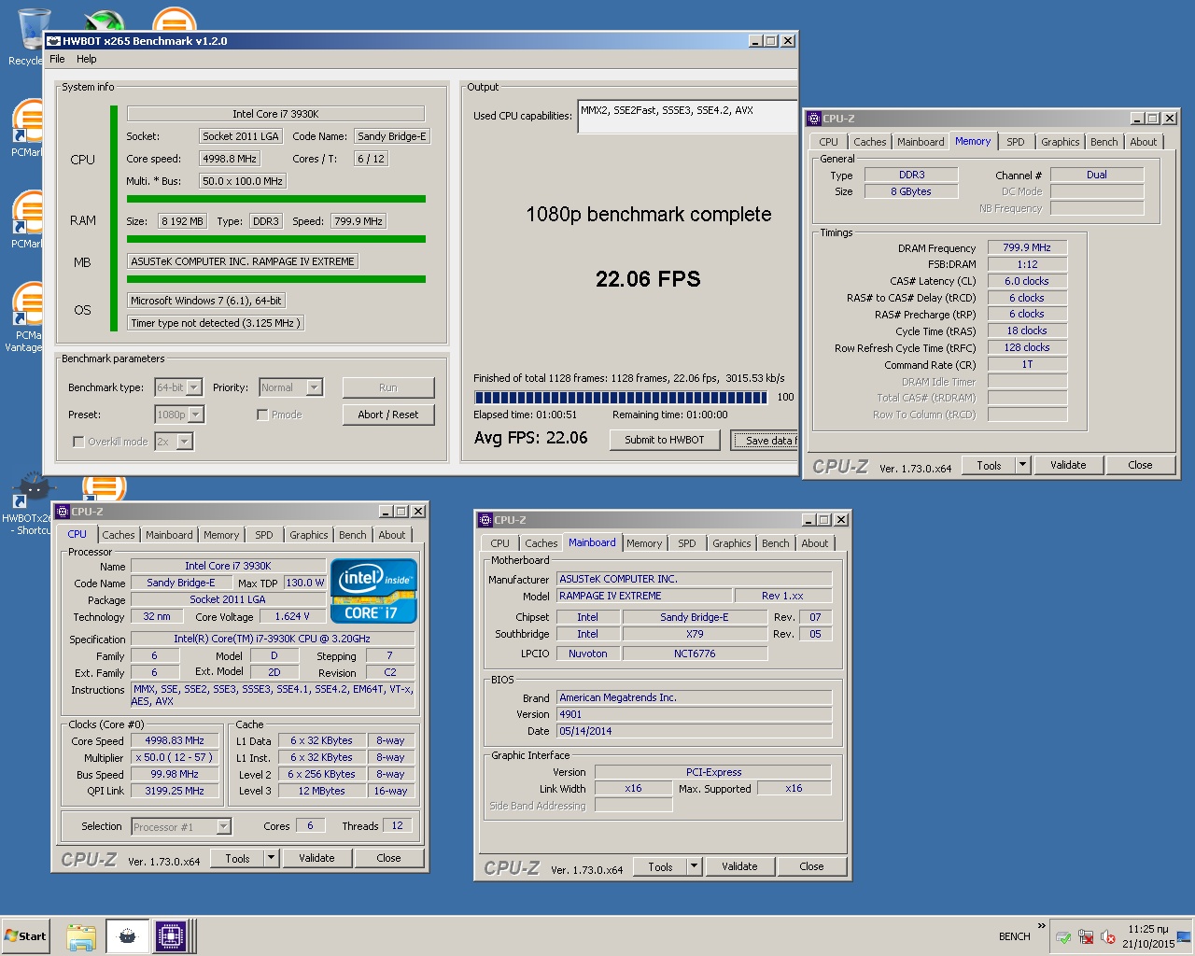Click the benchmark progress bar at 100
The image size is (1195, 956).
pyautogui.click(x=621, y=398)
